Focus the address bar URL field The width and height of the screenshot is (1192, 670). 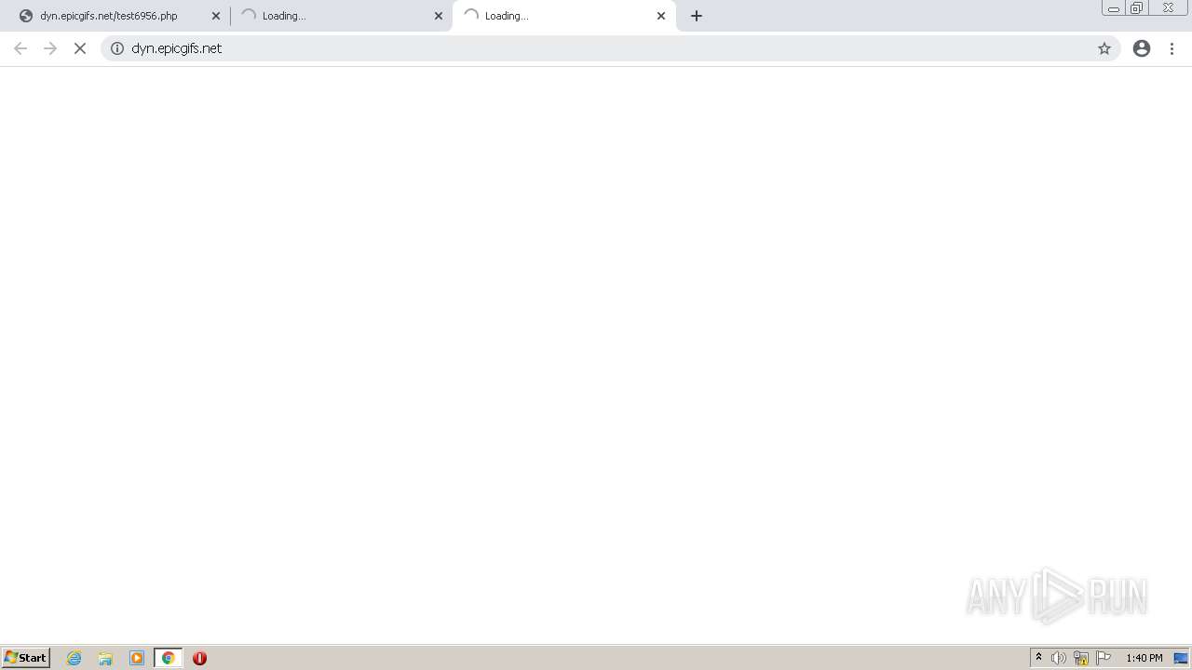coord(610,48)
